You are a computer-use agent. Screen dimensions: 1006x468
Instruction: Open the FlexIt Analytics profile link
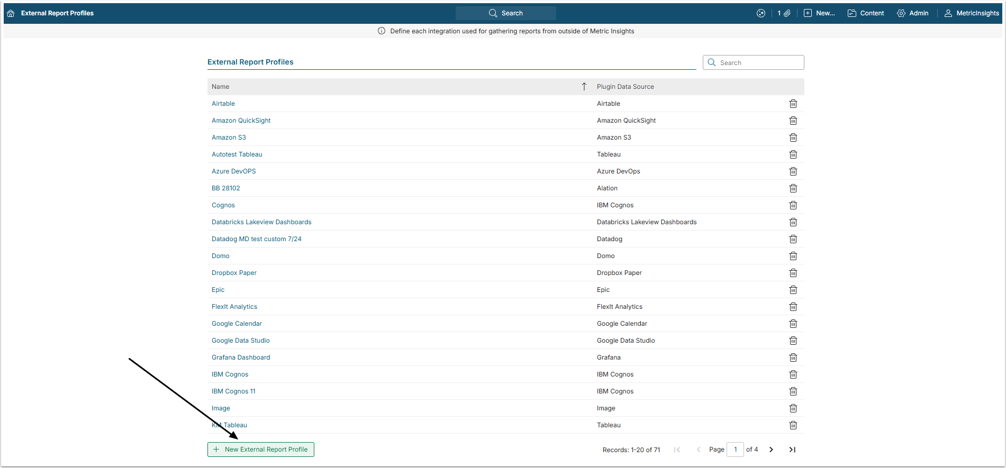point(234,307)
